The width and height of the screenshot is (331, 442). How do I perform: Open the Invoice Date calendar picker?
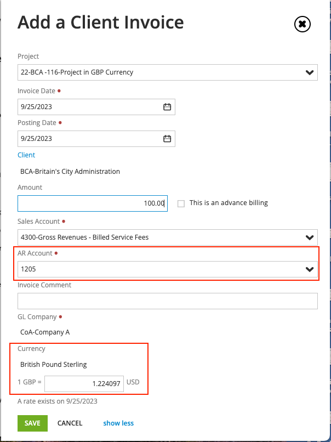[167, 106]
